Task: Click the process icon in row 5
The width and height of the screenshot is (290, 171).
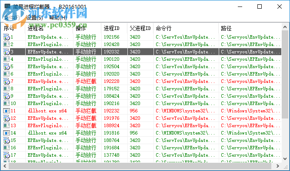Action: tap(7, 66)
